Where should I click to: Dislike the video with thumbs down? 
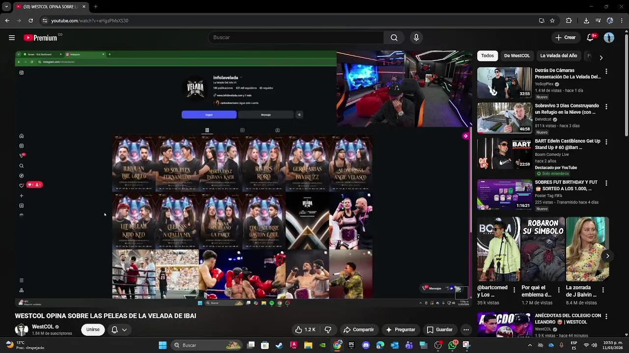pyautogui.click(x=328, y=329)
